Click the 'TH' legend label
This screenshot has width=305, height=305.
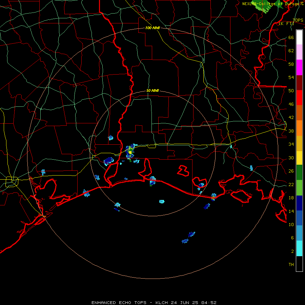291,265
